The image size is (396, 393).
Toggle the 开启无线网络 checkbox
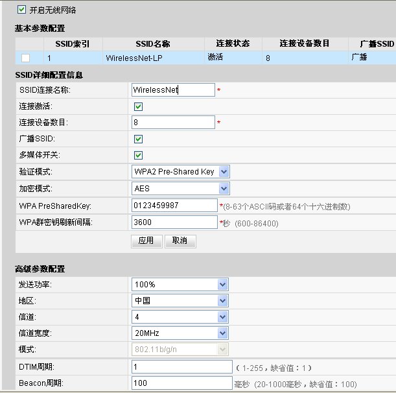click(21, 10)
